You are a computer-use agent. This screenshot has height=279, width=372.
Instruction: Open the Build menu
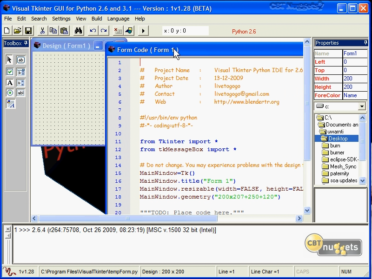97,19
